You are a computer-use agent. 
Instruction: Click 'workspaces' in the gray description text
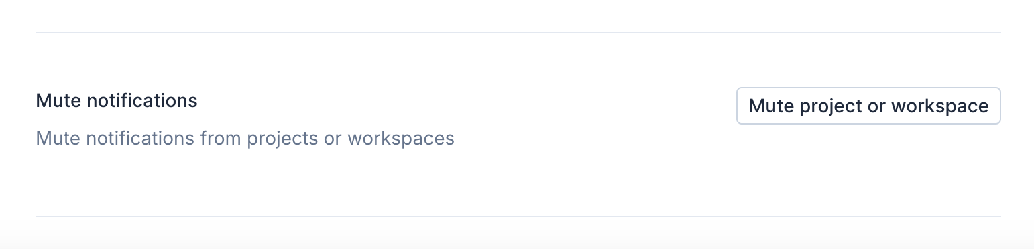click(401, 139)
